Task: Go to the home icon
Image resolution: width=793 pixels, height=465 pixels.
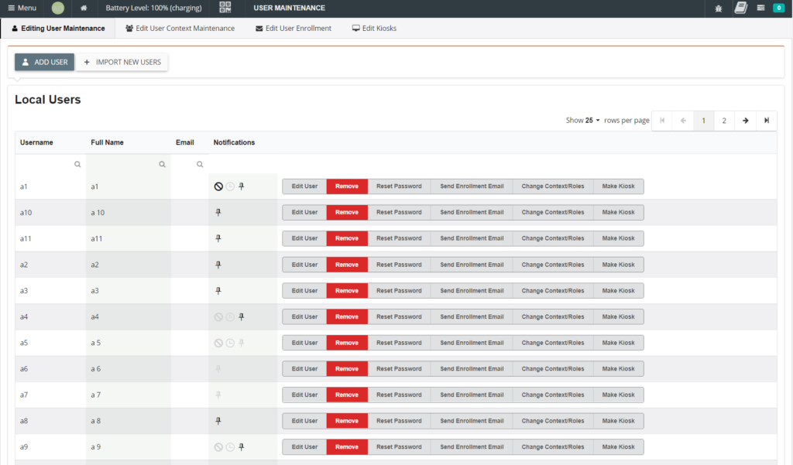Action: [84, 8]
